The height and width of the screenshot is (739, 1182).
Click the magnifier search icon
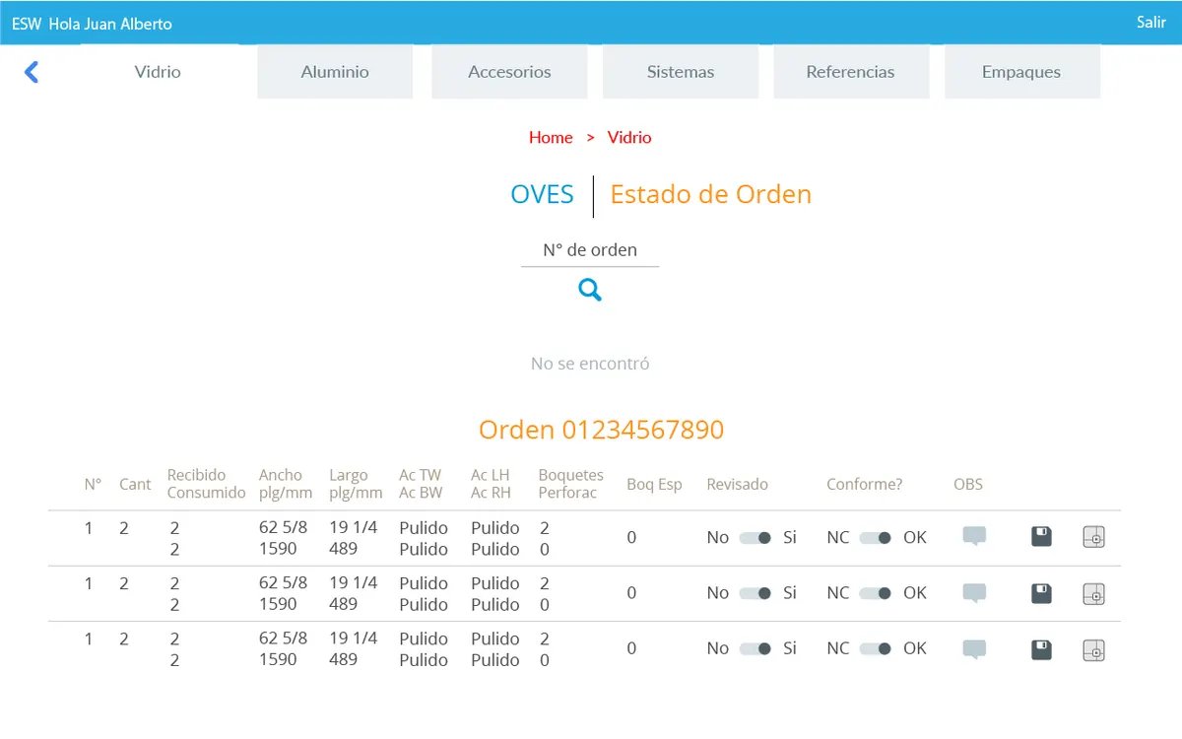[x=590, y=290]
